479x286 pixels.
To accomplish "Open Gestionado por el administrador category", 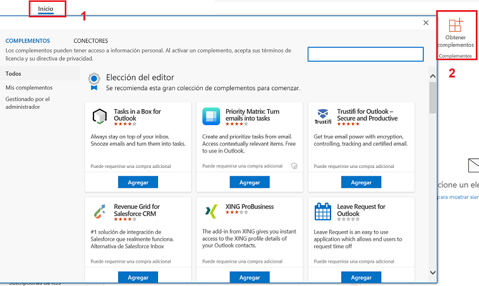I will (x=28, y=103).
